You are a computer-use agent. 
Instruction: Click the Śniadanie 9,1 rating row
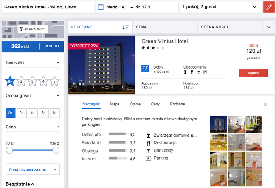pyautogui.click(x=109, y=143)
